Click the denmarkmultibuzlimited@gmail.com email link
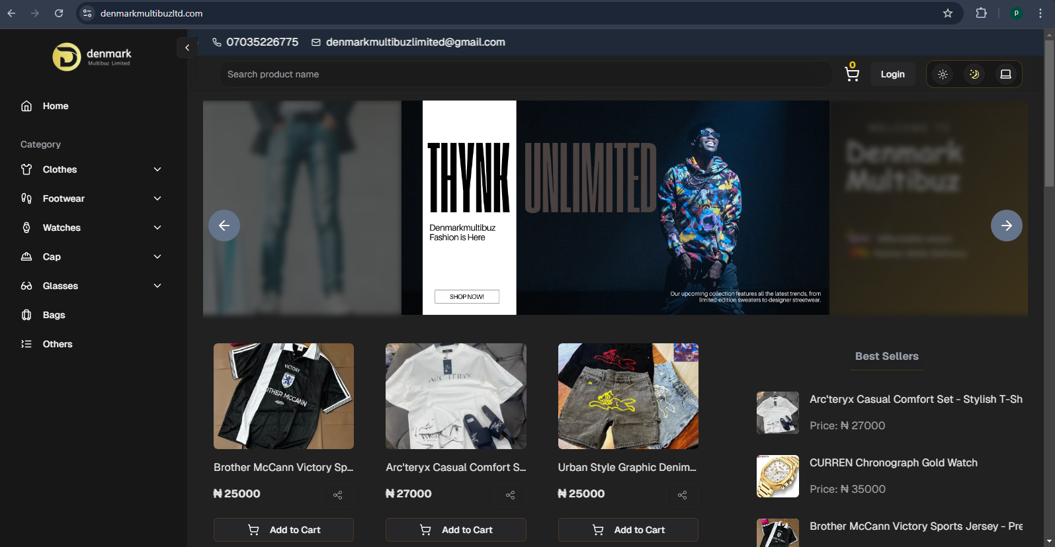The width and height of the screenshot is (1055, 547). tap(415, 42)
